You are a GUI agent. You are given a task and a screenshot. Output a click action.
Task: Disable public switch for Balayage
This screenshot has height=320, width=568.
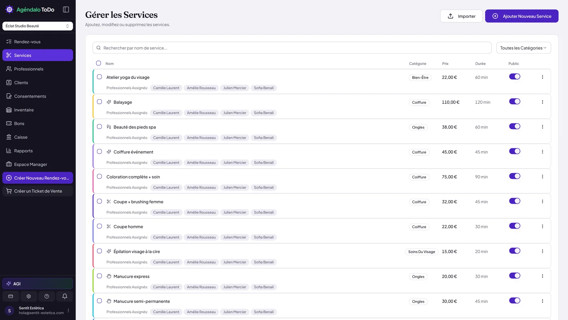pos(514,101)
